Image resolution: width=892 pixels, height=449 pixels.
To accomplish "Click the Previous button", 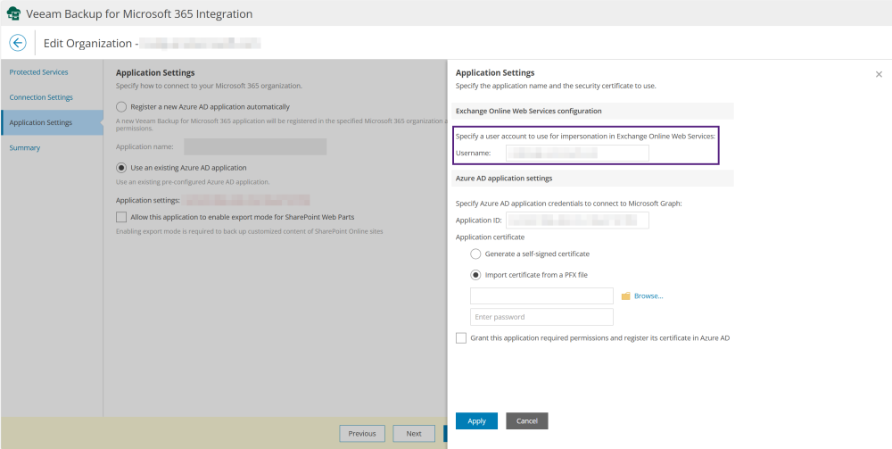I will click(362, 434).
